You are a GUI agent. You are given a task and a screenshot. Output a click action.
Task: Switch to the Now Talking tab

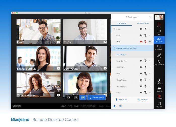(143, 23)
